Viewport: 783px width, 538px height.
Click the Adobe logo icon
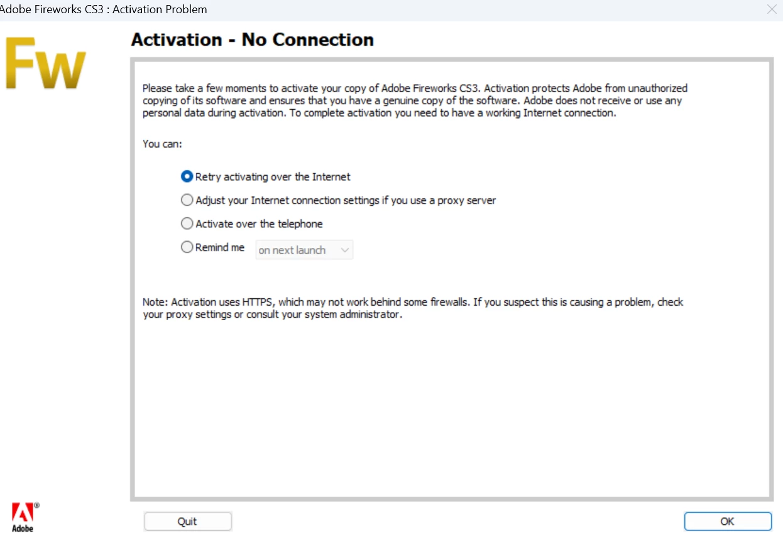coord(25,517)
